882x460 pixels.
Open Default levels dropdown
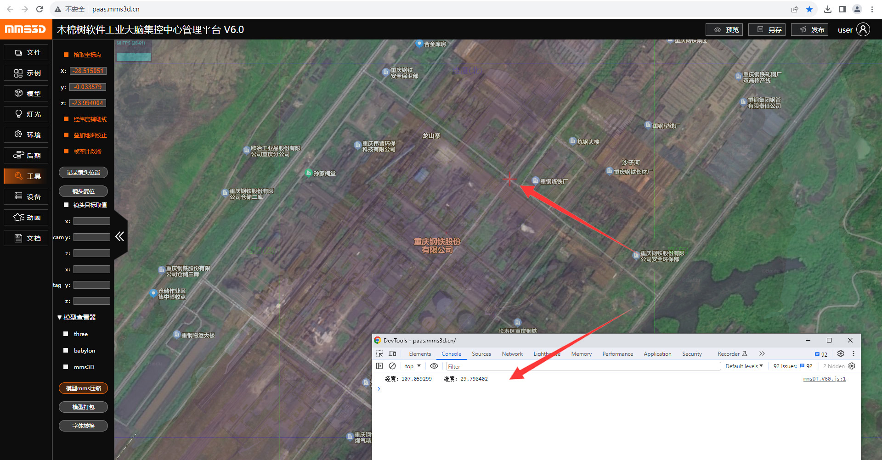pos(744,366)
